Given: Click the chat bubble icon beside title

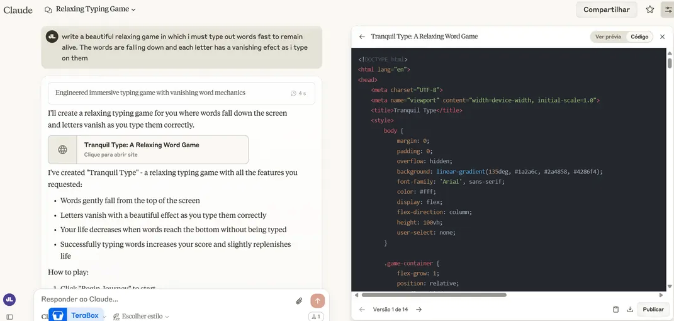Looking at the screenshot, I should tap(48, 9).
